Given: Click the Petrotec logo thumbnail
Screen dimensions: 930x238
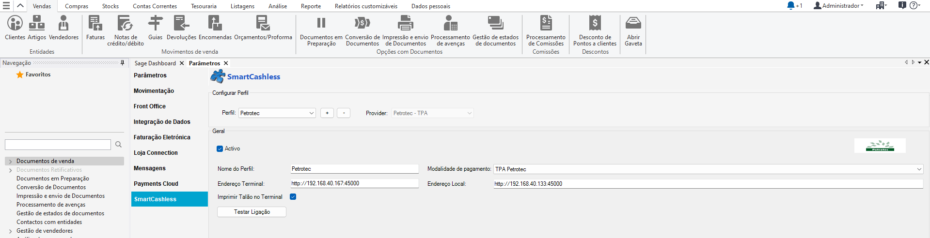Looking at the screenshot, I should [880, 146].
